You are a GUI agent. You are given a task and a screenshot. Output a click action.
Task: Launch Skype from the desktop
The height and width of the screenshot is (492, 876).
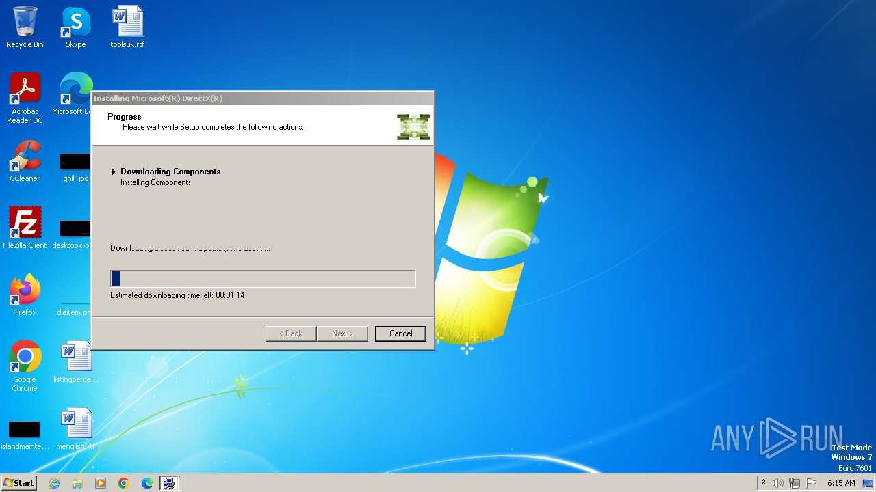pos(76,27)
